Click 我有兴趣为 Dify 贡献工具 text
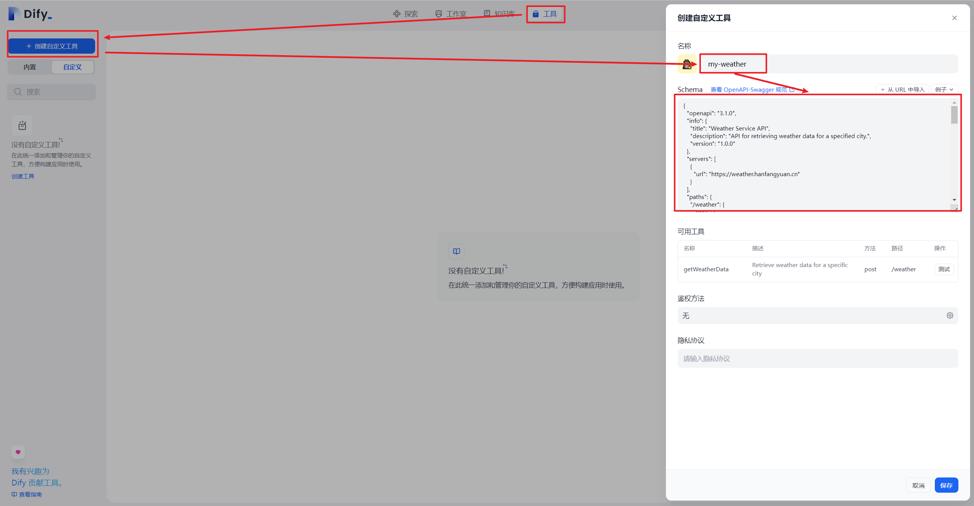The width and height of the screenshot is (974, 506). pos(37,477)
